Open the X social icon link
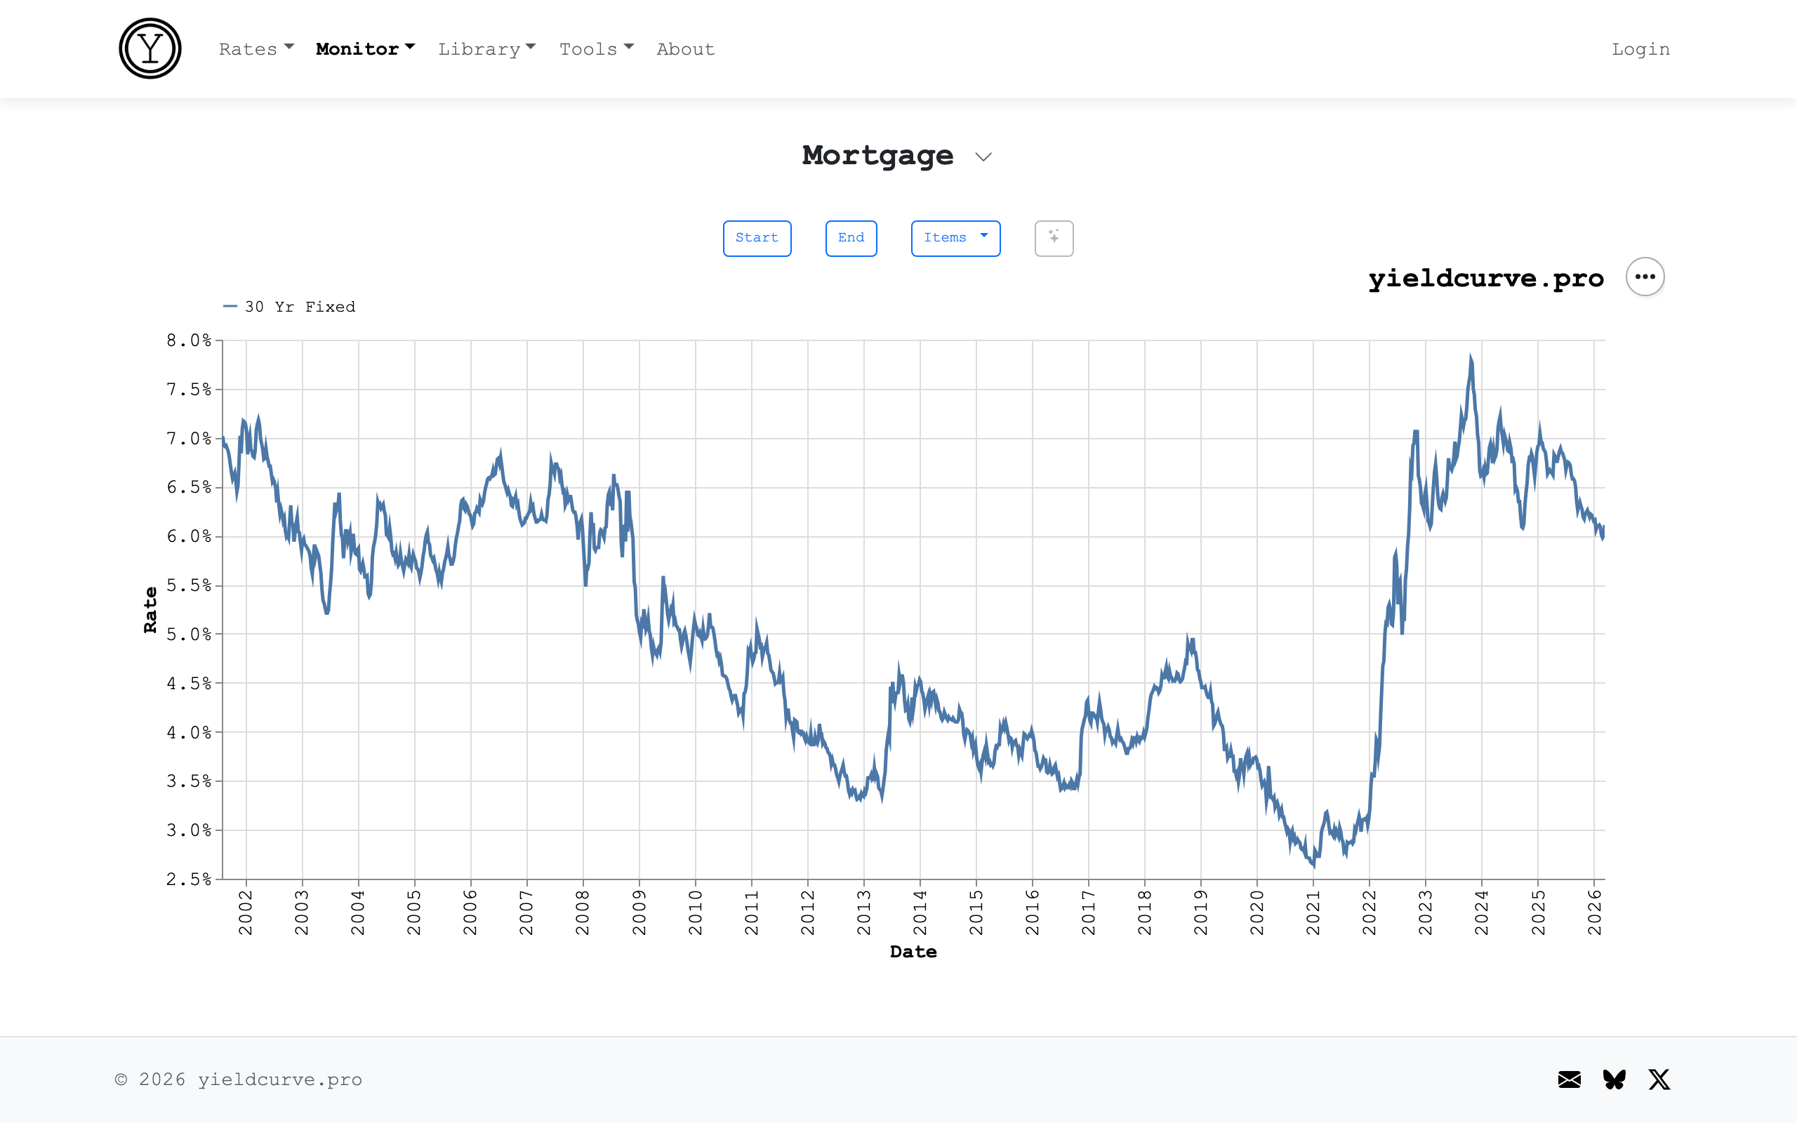The height and width of the screenshot is (1123, 1797). click(1659, 1079)
